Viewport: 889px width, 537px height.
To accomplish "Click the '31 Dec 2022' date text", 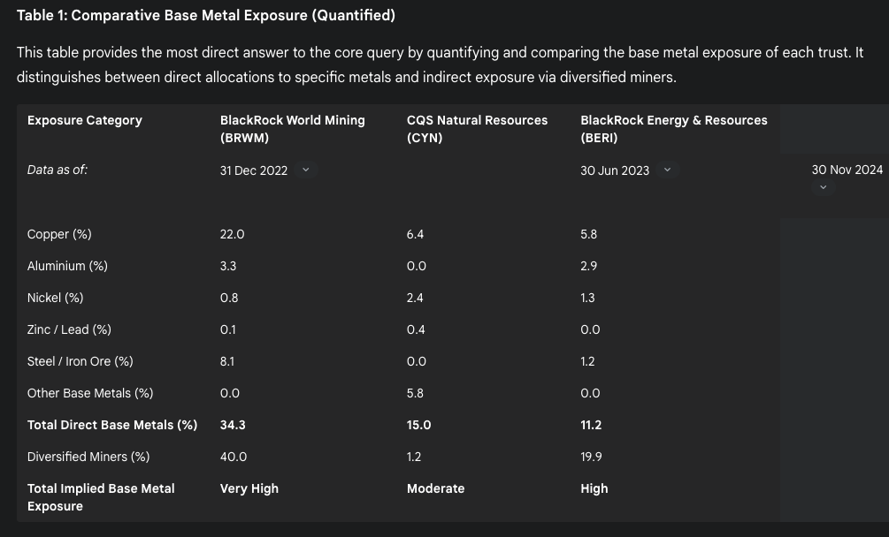I will coord(254,170).
